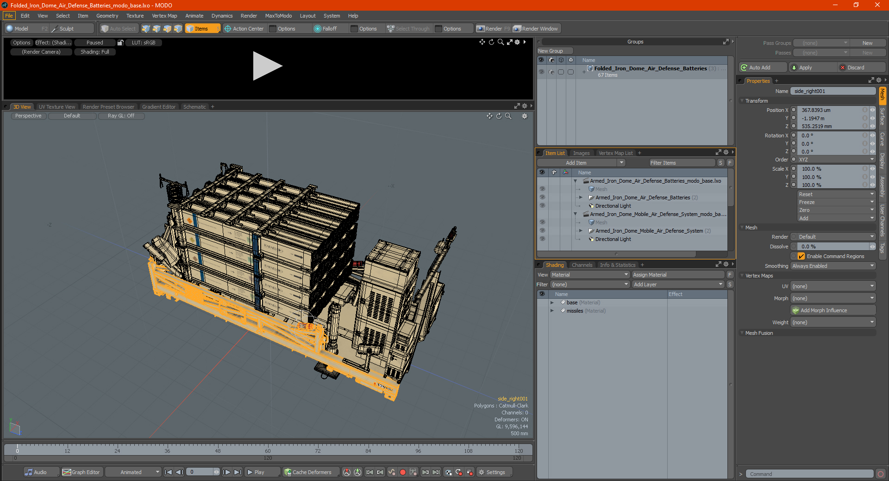889x481 pixels.
Task: Open rotation Order XYZ dropdown
Action: pos(836,160)
